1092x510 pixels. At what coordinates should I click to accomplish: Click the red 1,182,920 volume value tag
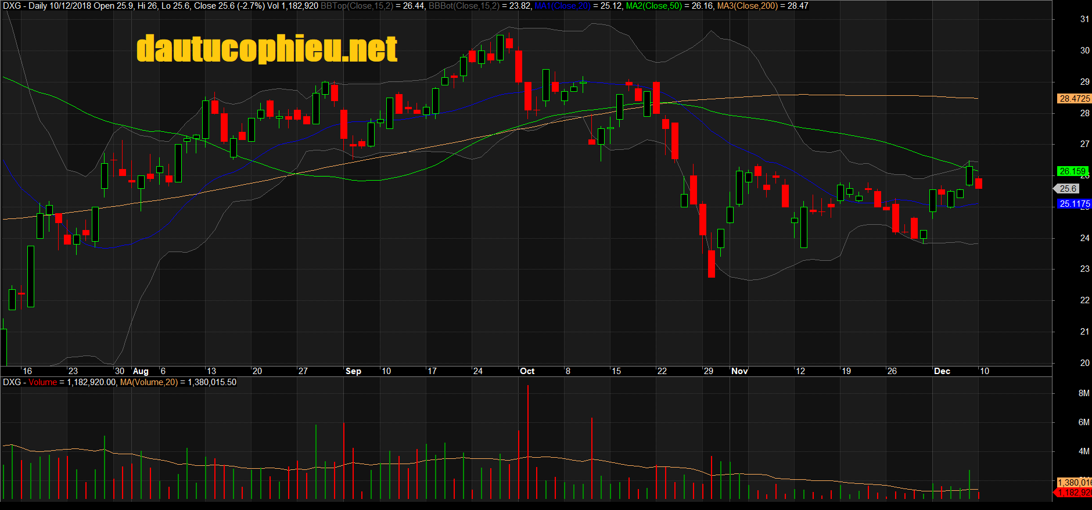1074,493
